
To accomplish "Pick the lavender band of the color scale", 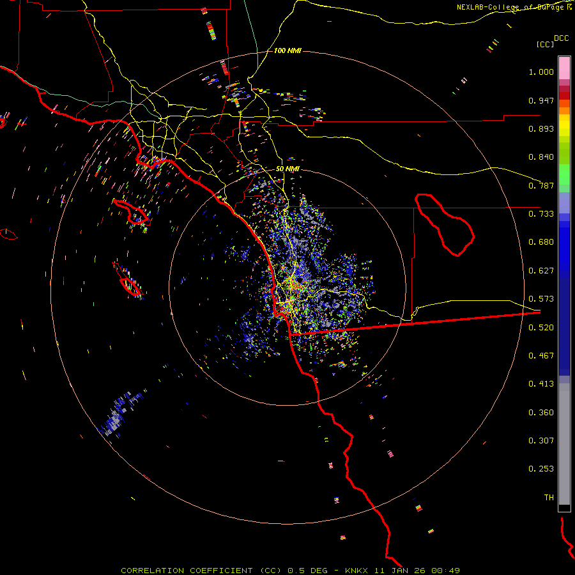I will pyautogui.click(x=564, y=203).
